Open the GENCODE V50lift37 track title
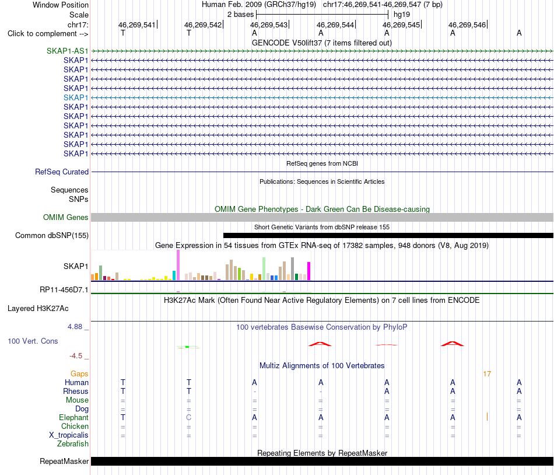 coord(321,43)
